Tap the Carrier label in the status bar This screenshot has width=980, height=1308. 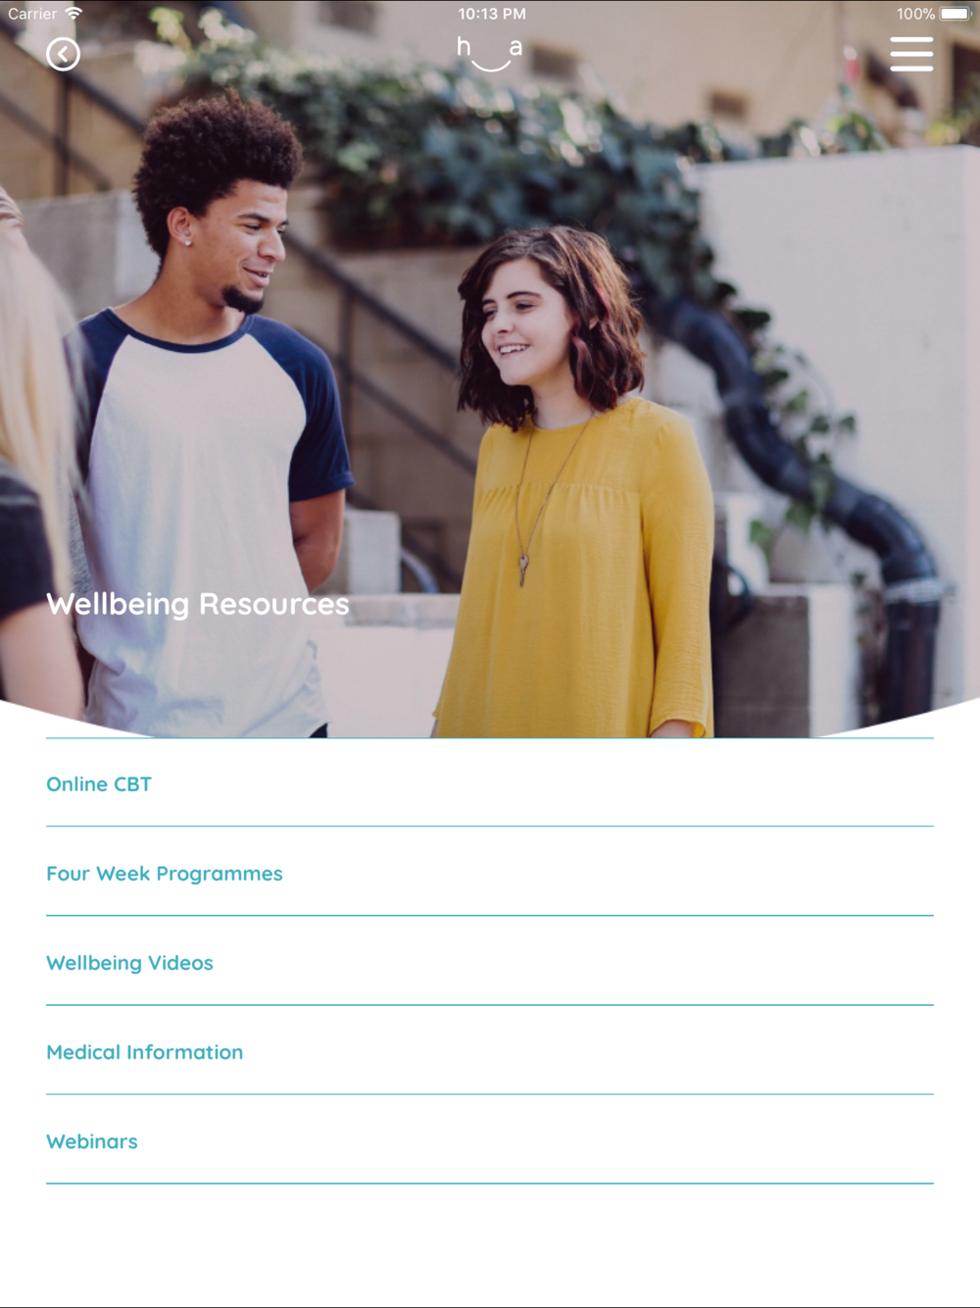pyautogui.click(x=32, y=14)
